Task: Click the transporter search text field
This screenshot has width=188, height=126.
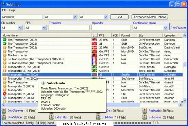Action: click(21, 17)
